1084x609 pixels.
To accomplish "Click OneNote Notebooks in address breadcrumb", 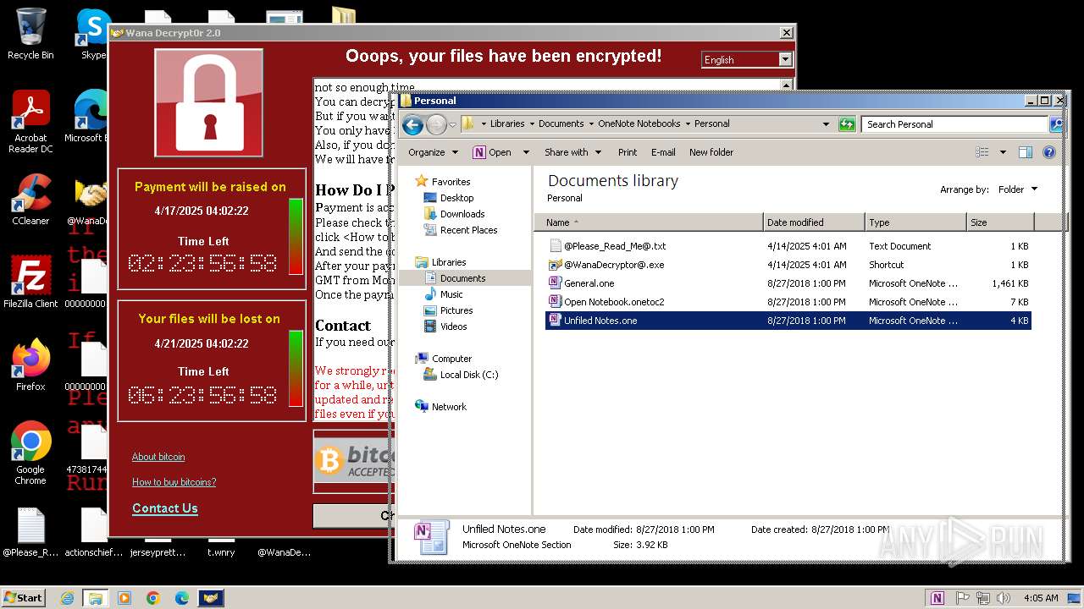I will 639,123.
